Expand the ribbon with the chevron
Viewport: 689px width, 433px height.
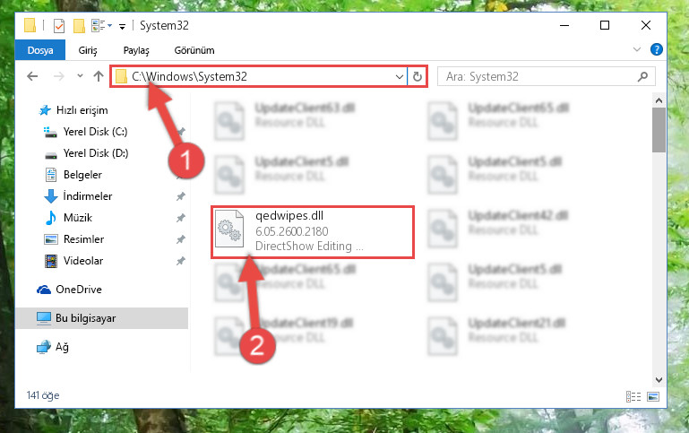click(x=637, y=49)
